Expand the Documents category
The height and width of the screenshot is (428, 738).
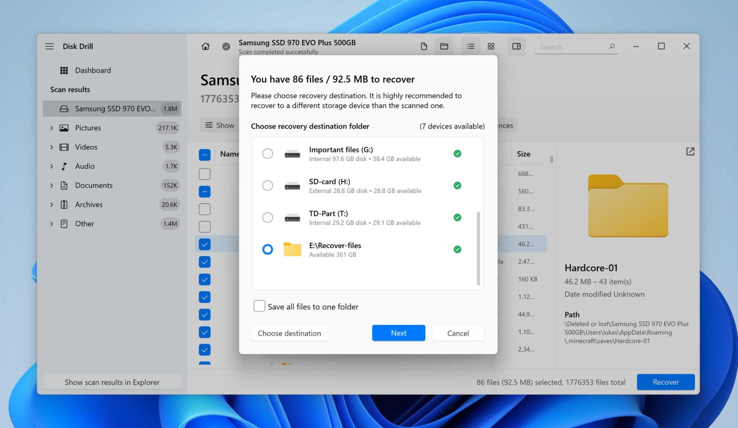pyautogui.click(x=52, y=186)
